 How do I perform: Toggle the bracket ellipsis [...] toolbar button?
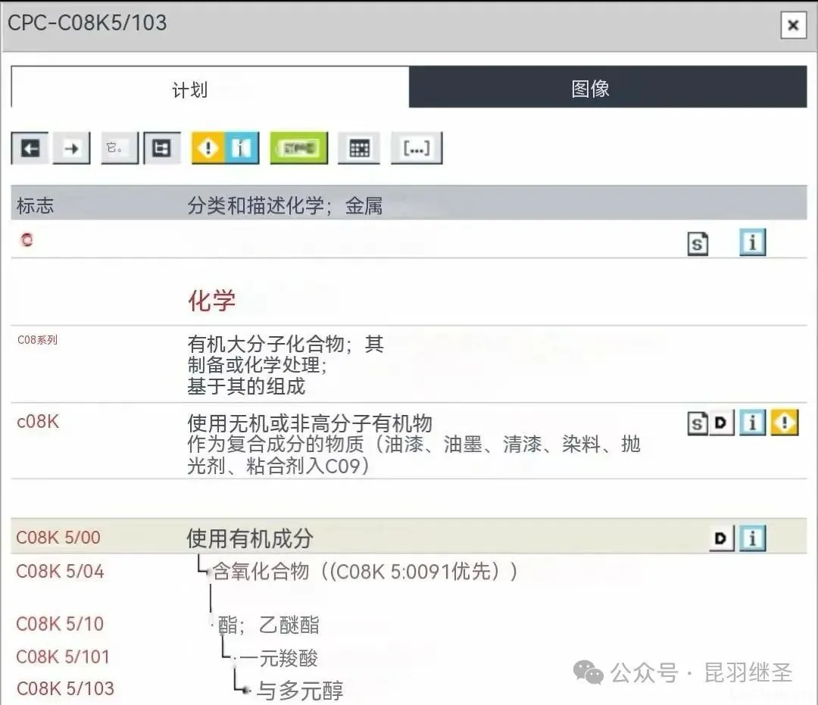coord(416,148)
